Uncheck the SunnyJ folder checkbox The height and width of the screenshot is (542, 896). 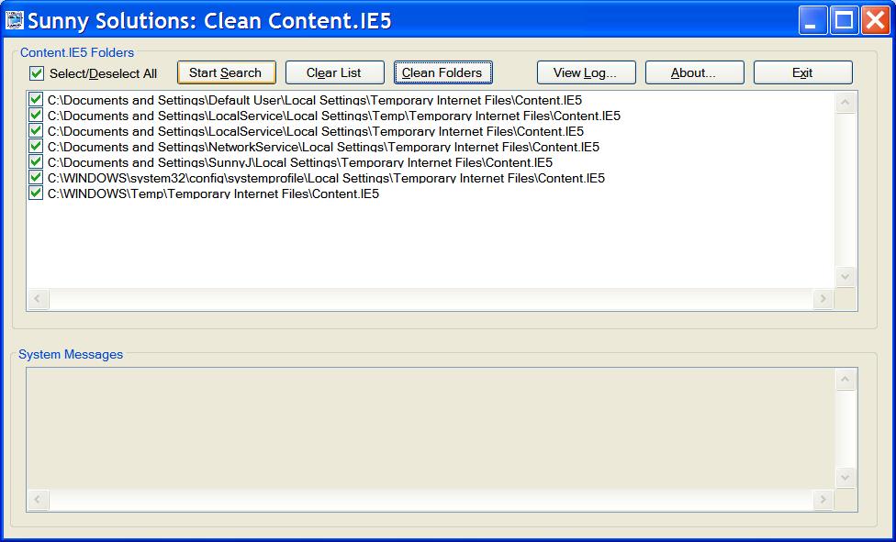(36, 162)
